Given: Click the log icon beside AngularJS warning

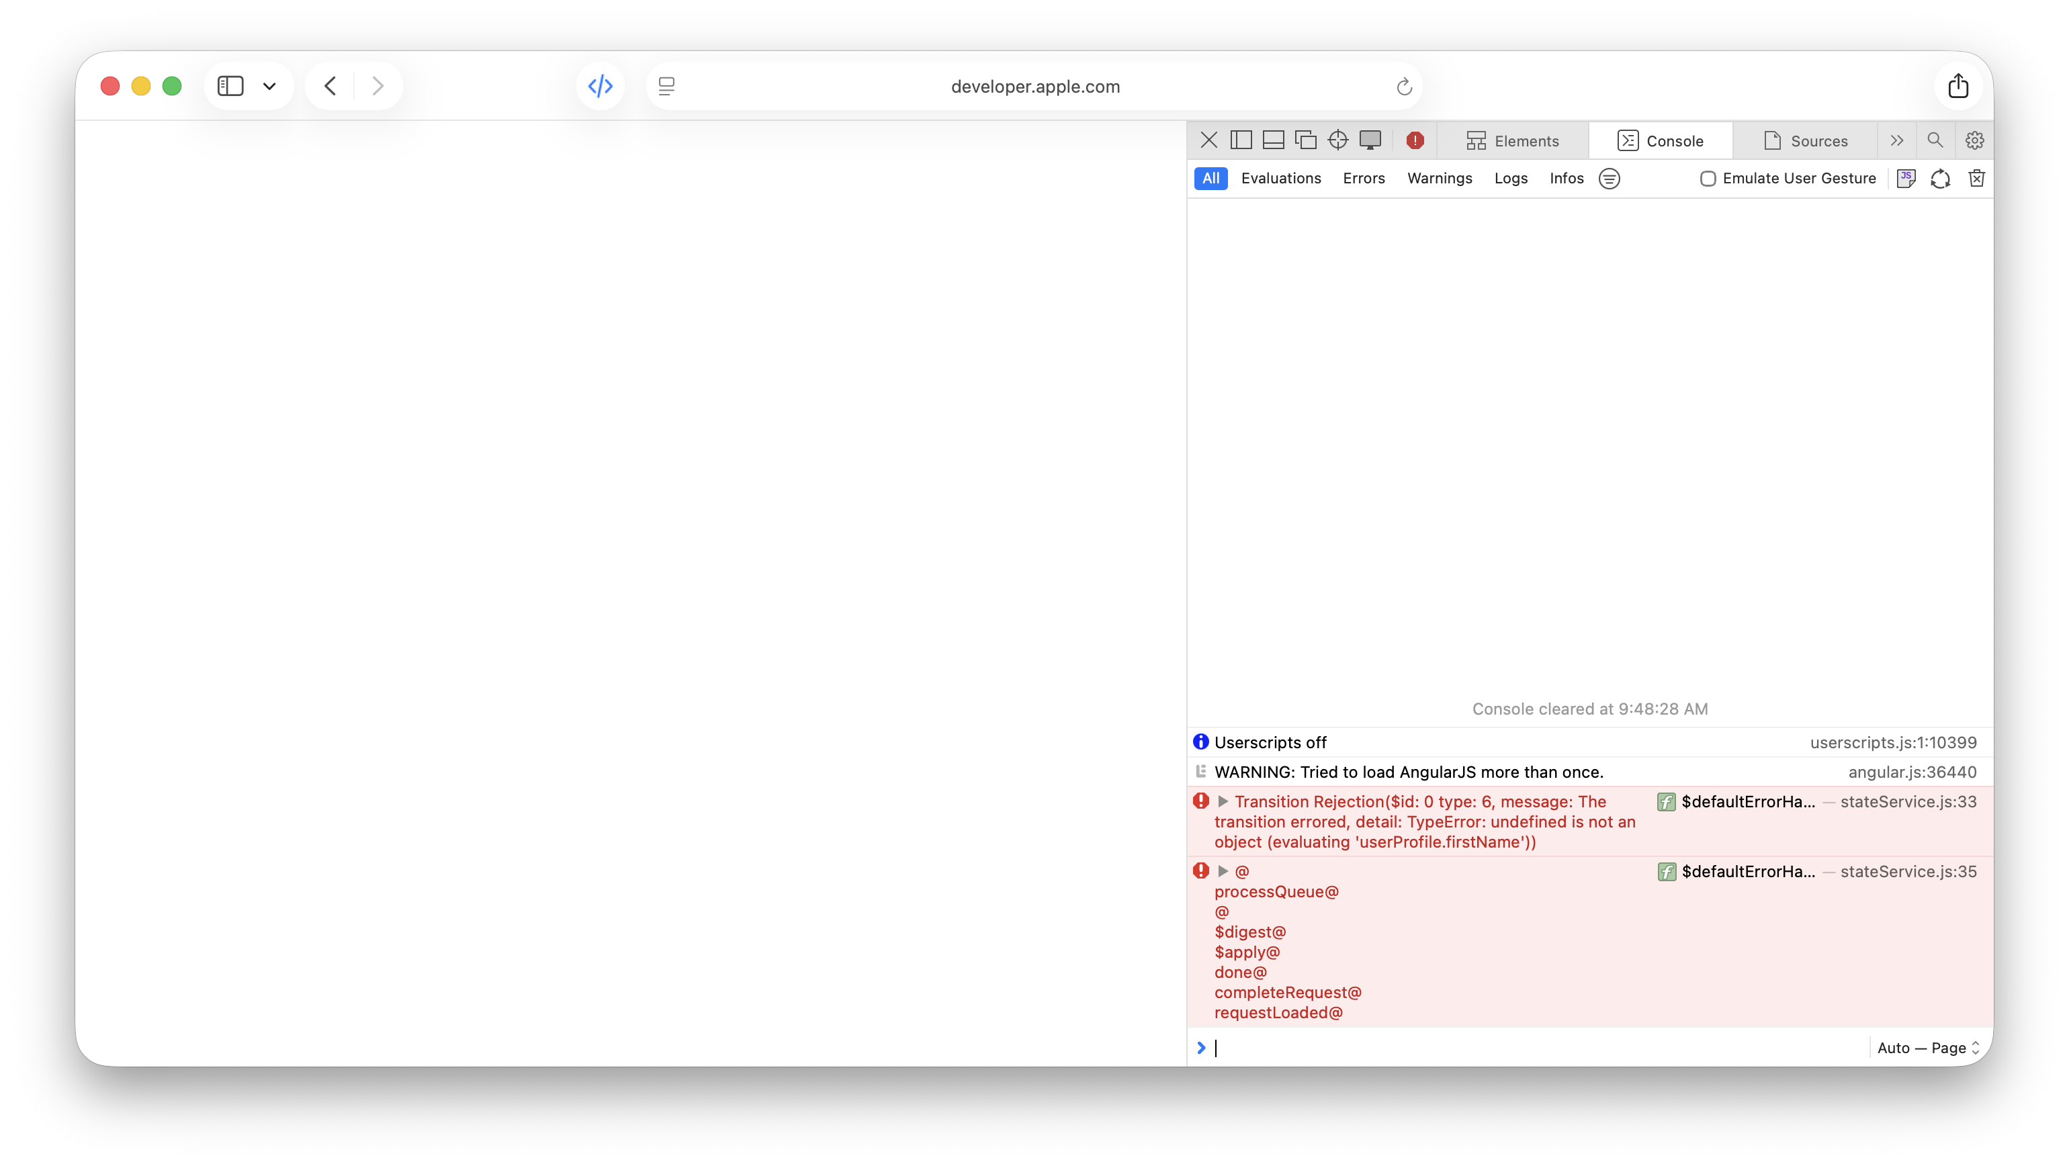Looking at the screenshot, I should (x=1201, y=772).
